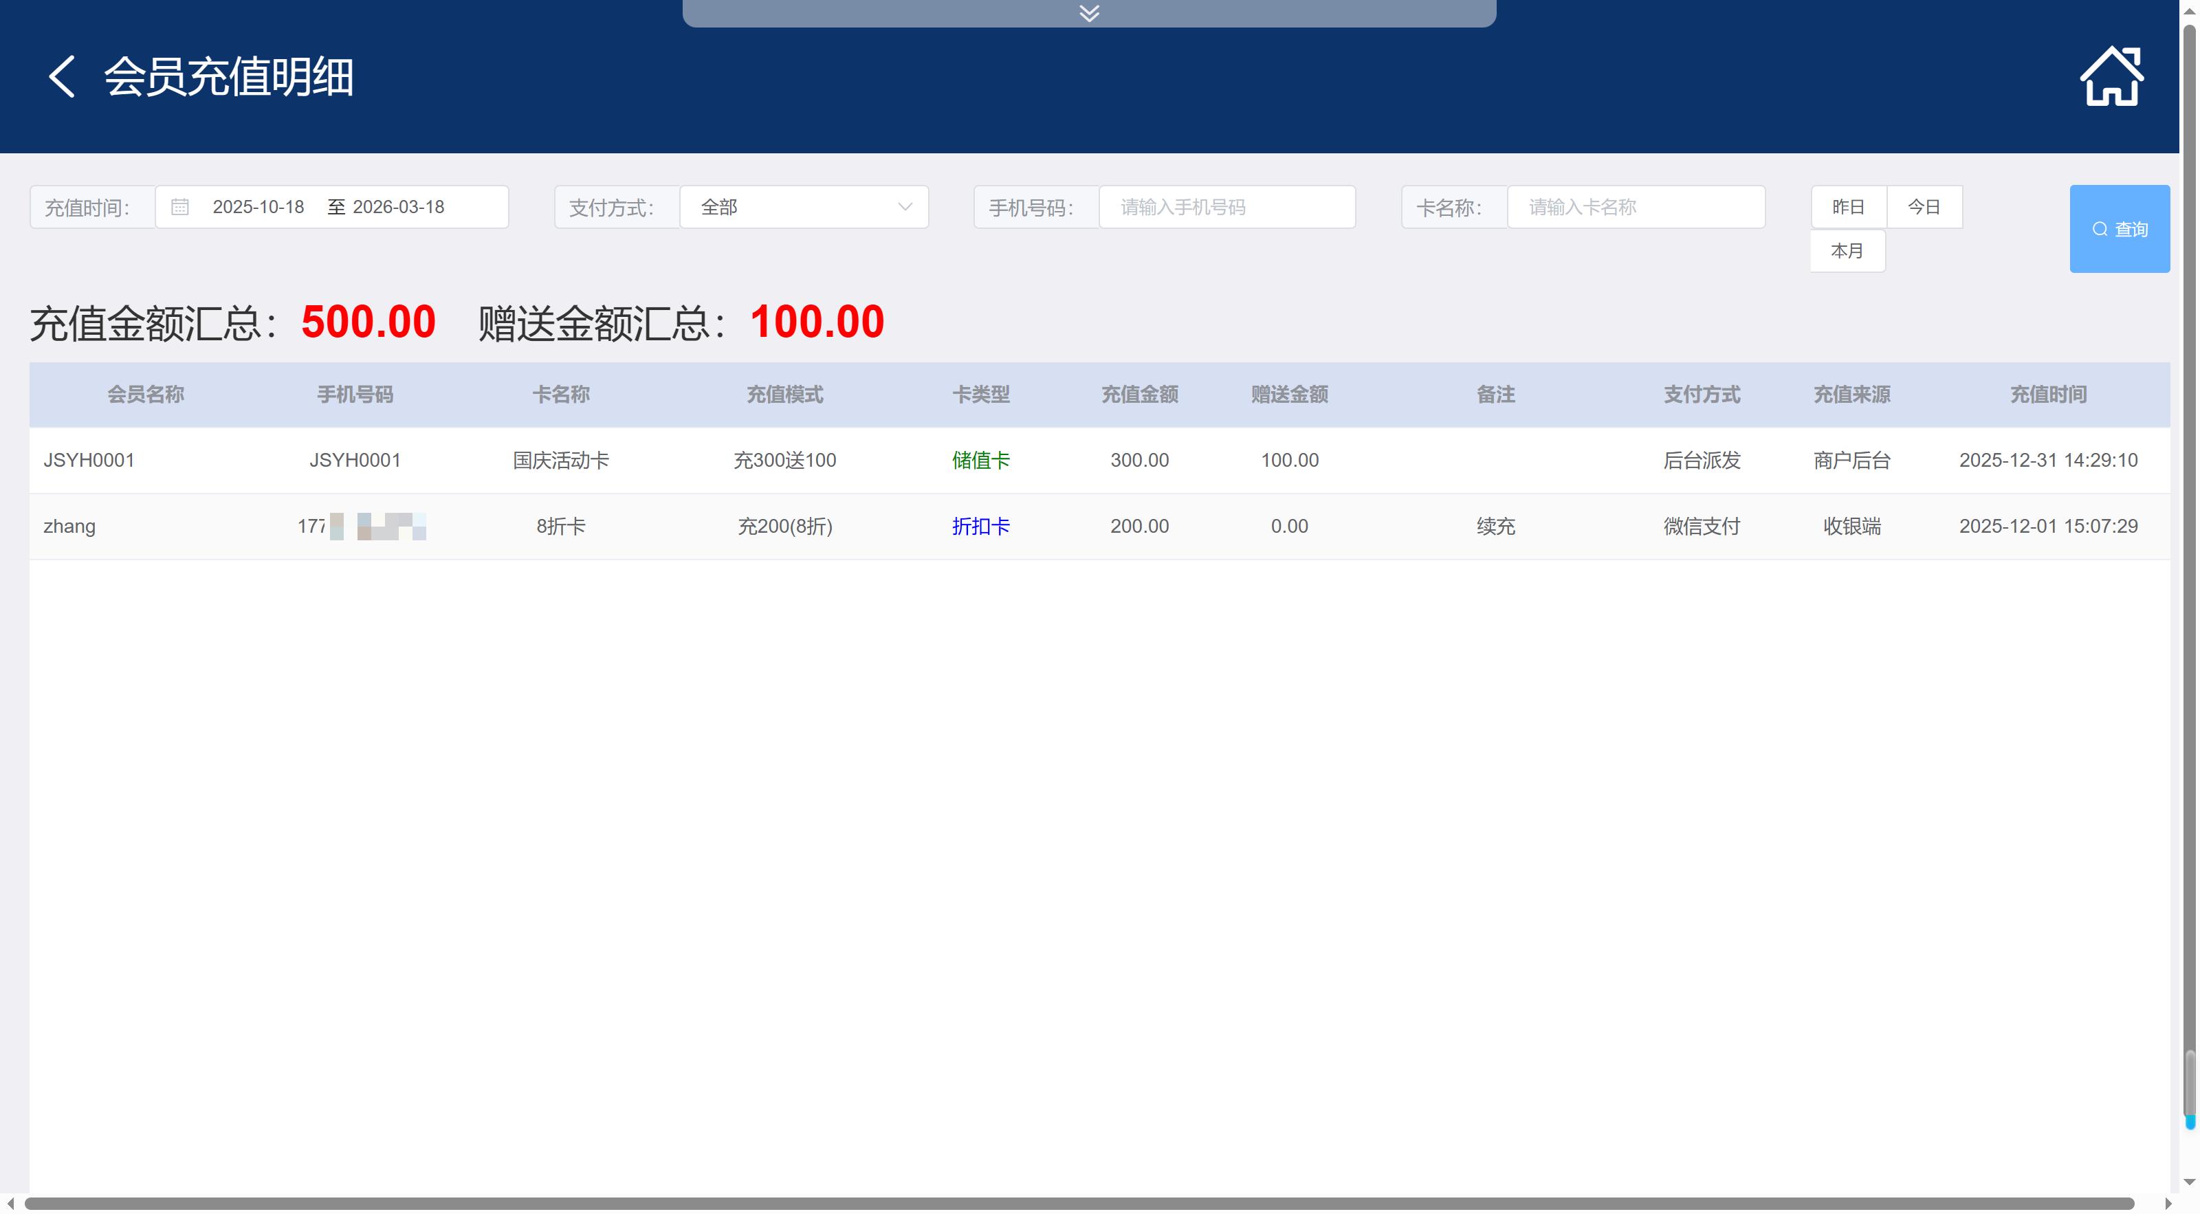The width and height of the screenshot is (2200, 1214).
Task: Click the 充值金额 column header
Action: (x=1139, y=395)
